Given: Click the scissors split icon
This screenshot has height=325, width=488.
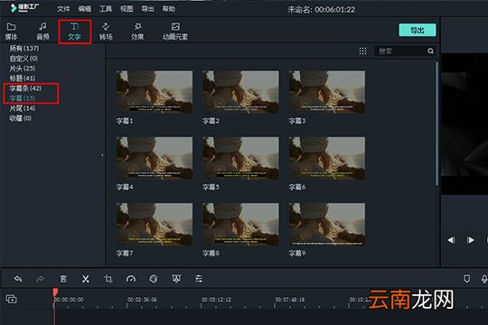Looking at the screenshot, I should point(86,279).
